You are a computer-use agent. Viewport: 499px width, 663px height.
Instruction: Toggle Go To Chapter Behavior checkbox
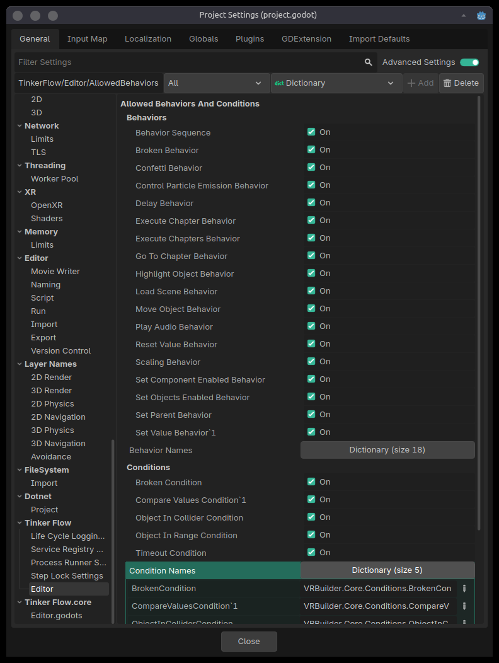(311, 255)
